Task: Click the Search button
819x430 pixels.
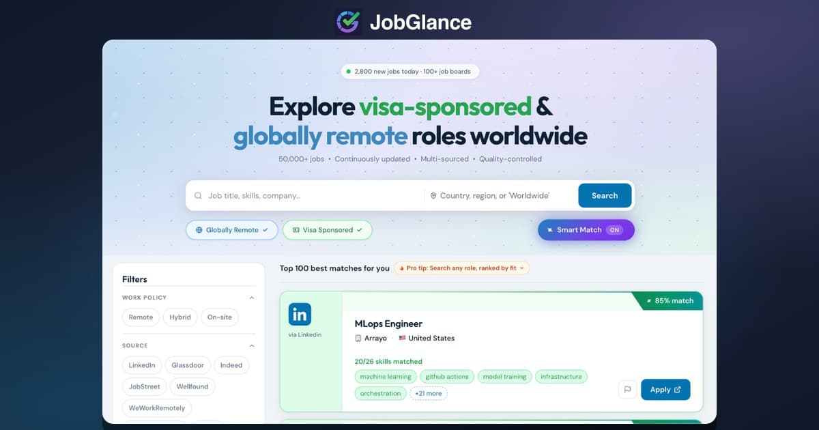Action: click(x=605, y=196)
